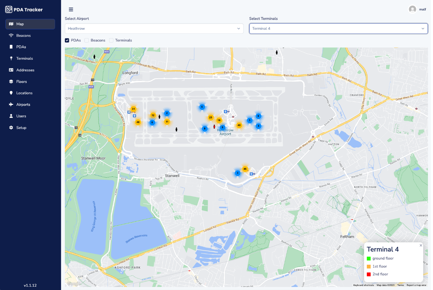Click the orange cluster marker labeled 23
This screenshot has height=290, width=433.
click(x=210, y=118)
